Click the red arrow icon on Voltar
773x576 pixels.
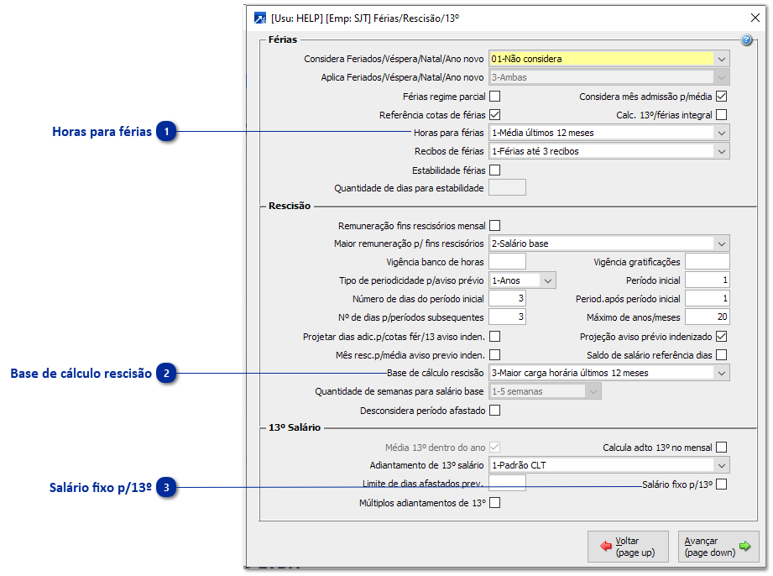tap(606, 546)
